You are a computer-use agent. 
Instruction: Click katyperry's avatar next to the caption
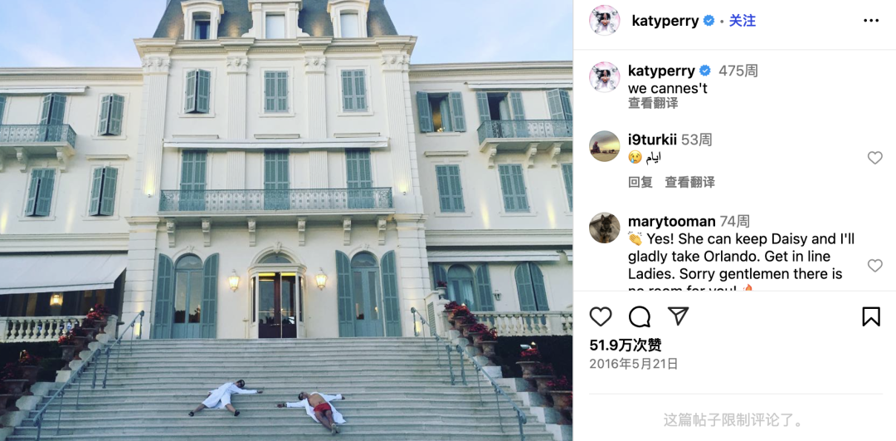605,76
